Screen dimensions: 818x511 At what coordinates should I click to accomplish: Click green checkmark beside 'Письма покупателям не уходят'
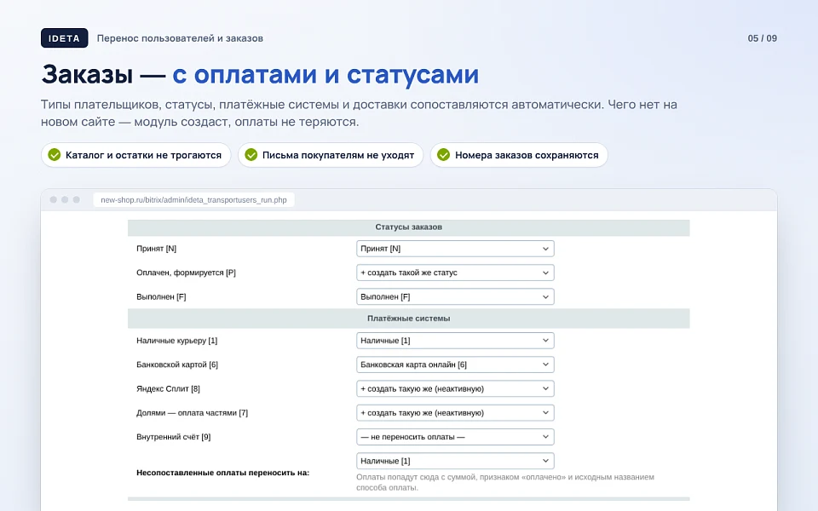(251, 155)
